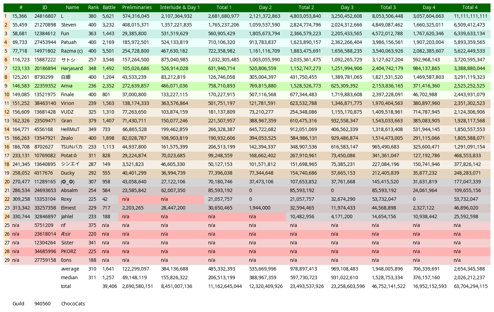Select the position cell 149,085
The height and width of the screenshot is (312, 494).
click(21, 94)
